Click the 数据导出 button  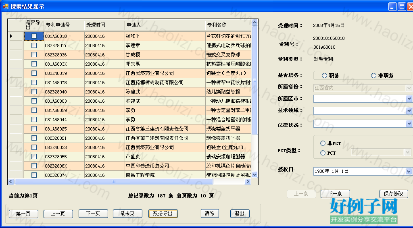(163, 213)
